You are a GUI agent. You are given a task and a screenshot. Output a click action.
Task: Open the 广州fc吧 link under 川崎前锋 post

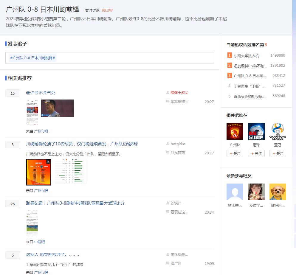pos(41,190)
